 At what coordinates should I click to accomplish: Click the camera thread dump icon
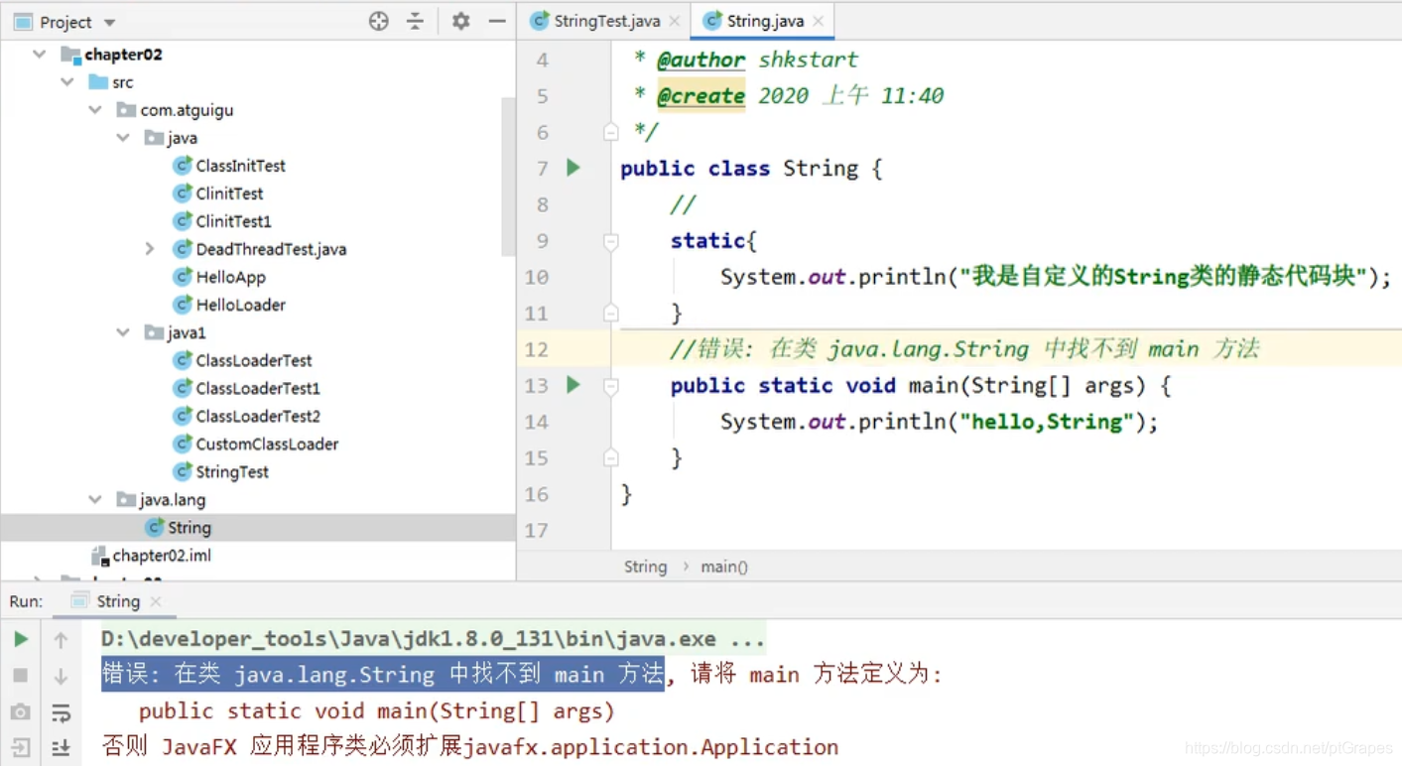point(20,711)
